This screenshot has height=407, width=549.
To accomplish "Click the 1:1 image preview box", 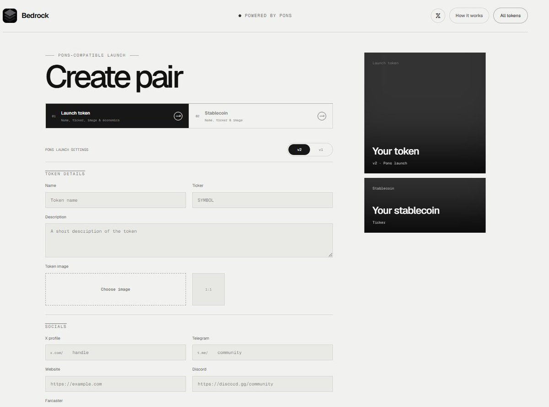I will coord(208,289).
